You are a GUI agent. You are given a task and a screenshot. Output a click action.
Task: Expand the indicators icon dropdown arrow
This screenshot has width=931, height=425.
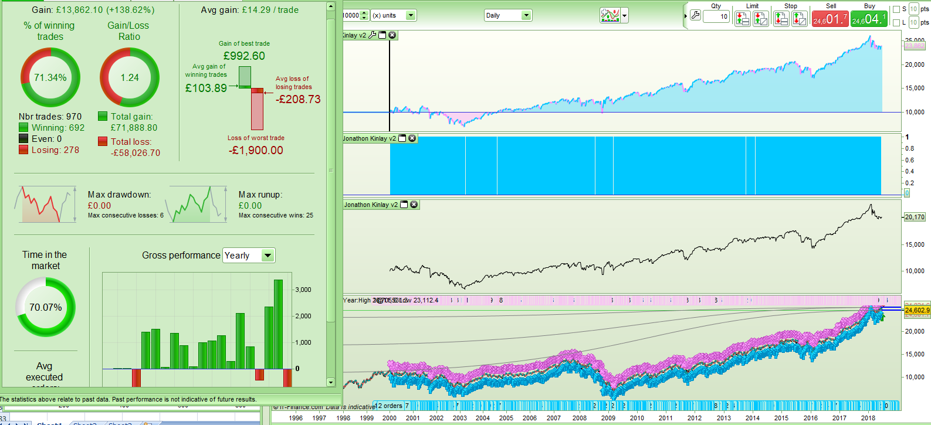[x=625, y=16]
